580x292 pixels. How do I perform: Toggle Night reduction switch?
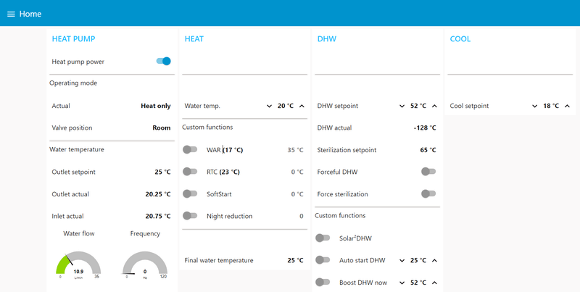pyautogui.click(x=190, y=216)
